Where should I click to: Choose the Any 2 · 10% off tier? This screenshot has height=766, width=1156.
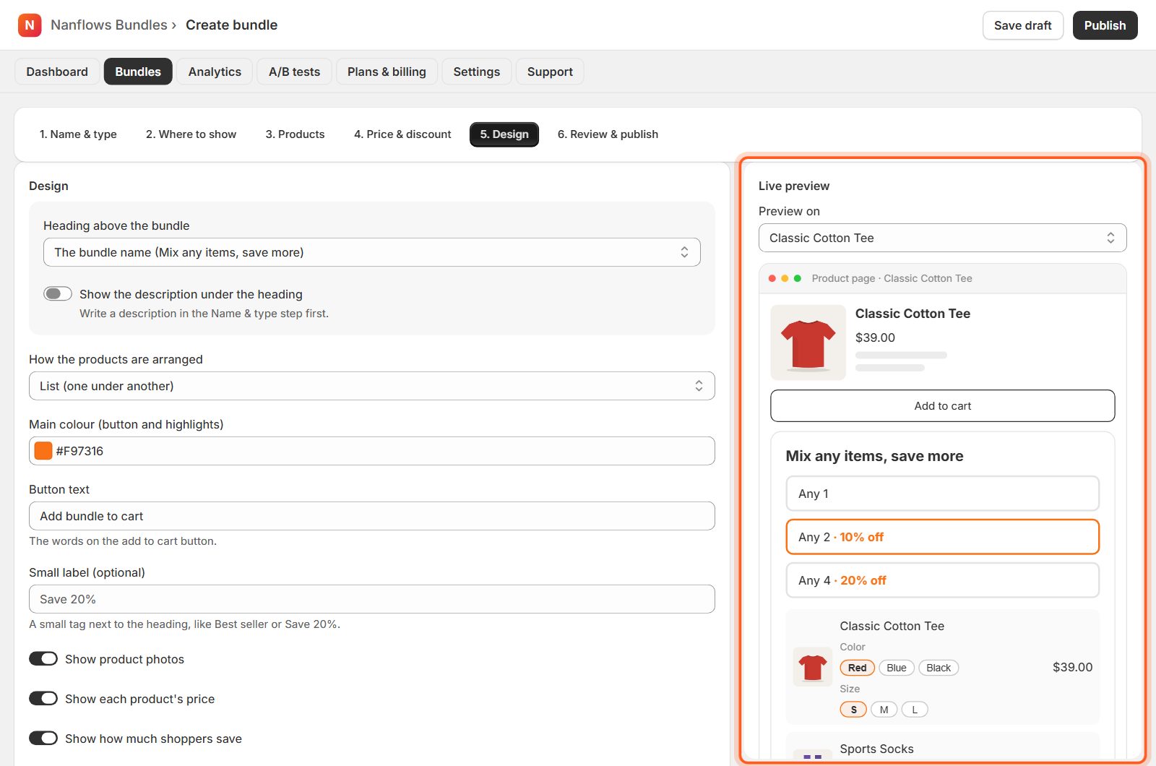click(943, 537)
